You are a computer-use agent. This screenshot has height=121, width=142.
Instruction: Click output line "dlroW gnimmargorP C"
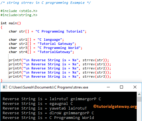pos(72,113)
